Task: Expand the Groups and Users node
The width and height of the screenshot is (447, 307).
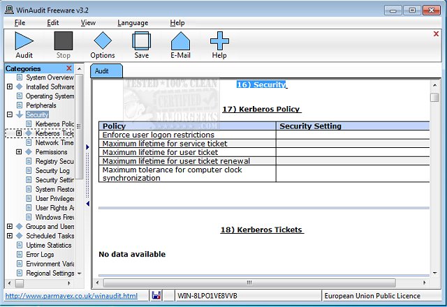Action: 10,227
